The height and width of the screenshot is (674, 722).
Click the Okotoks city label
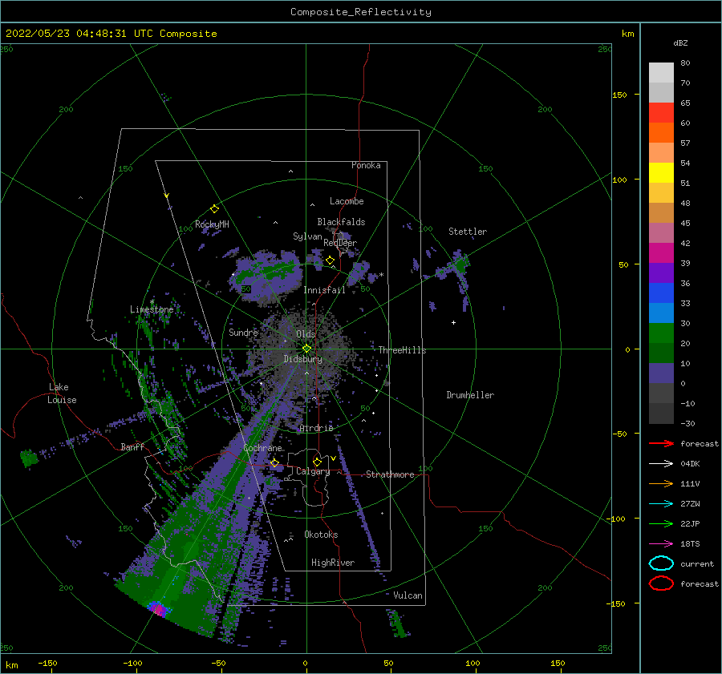321,535
